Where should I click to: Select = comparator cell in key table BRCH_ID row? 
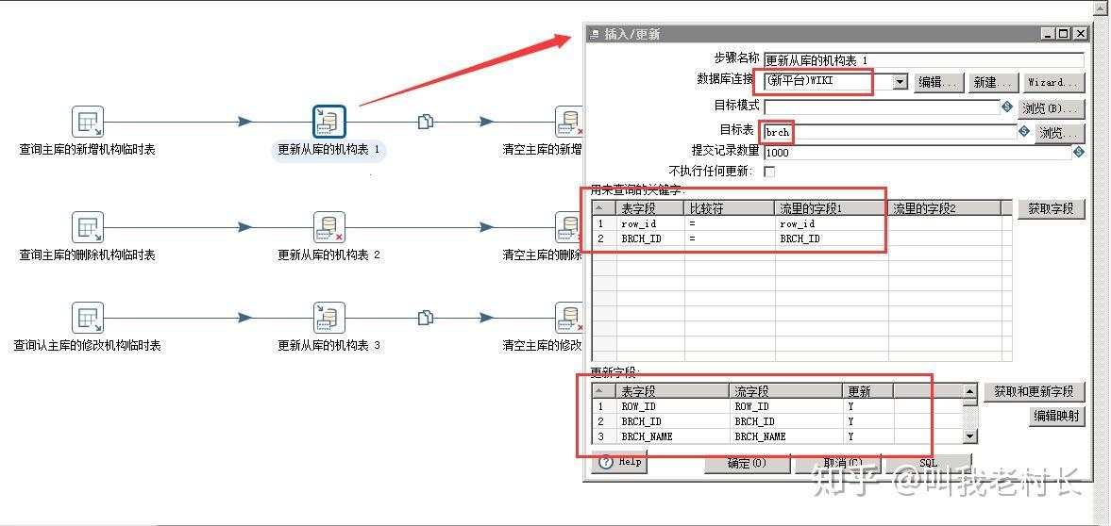pos(729,238)
